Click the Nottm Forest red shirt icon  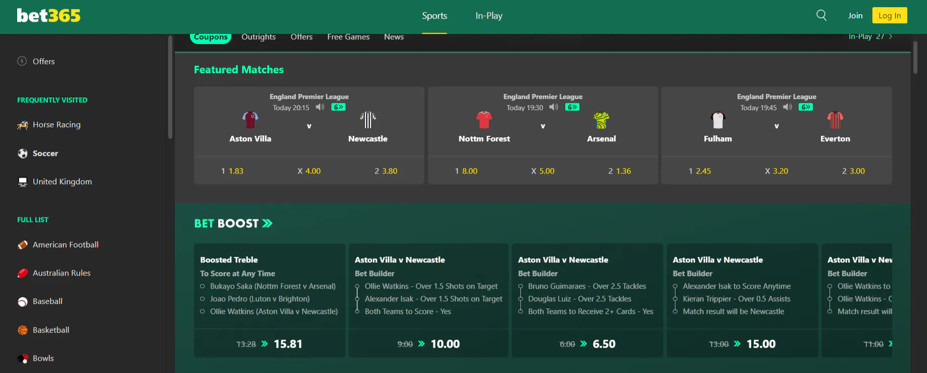[x=484, y=120]
